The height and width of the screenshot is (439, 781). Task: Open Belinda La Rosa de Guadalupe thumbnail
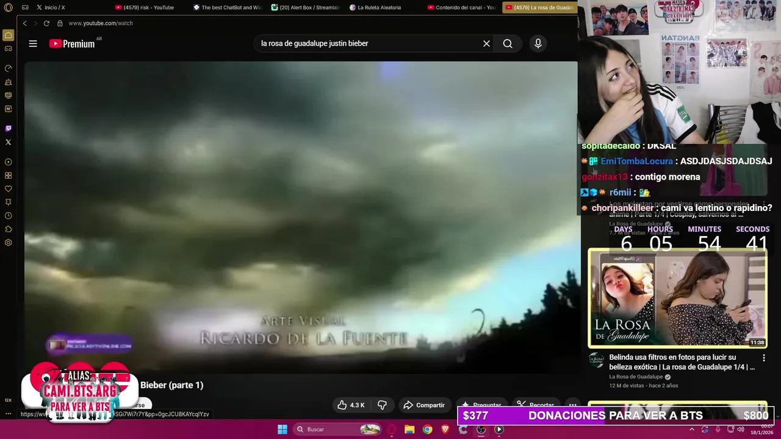point(677,298)
